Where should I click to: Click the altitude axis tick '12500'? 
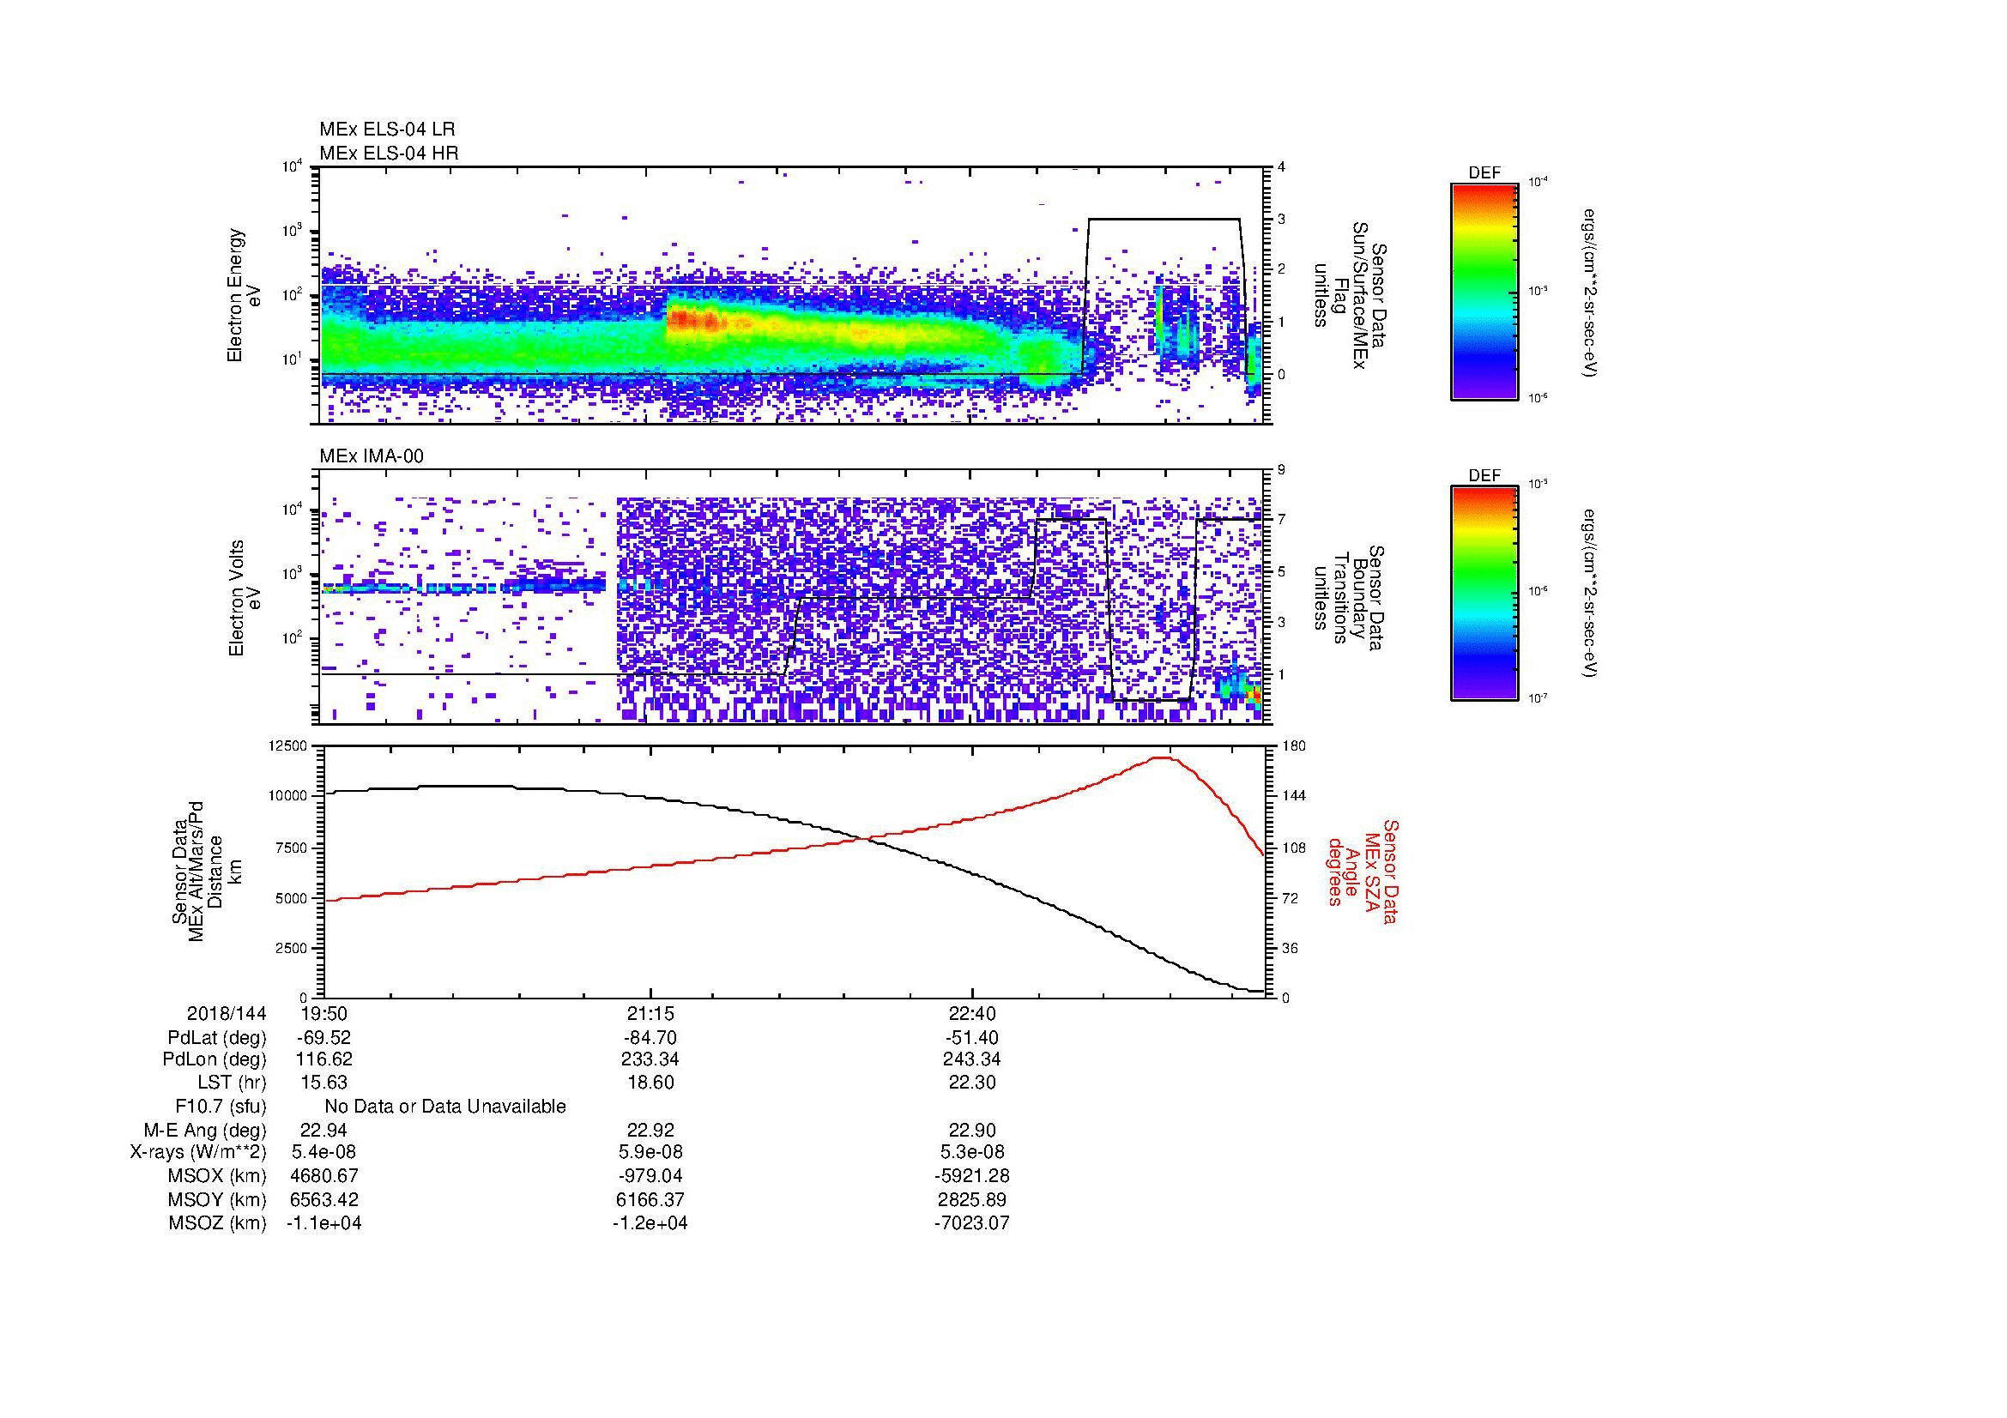point(287,745)
